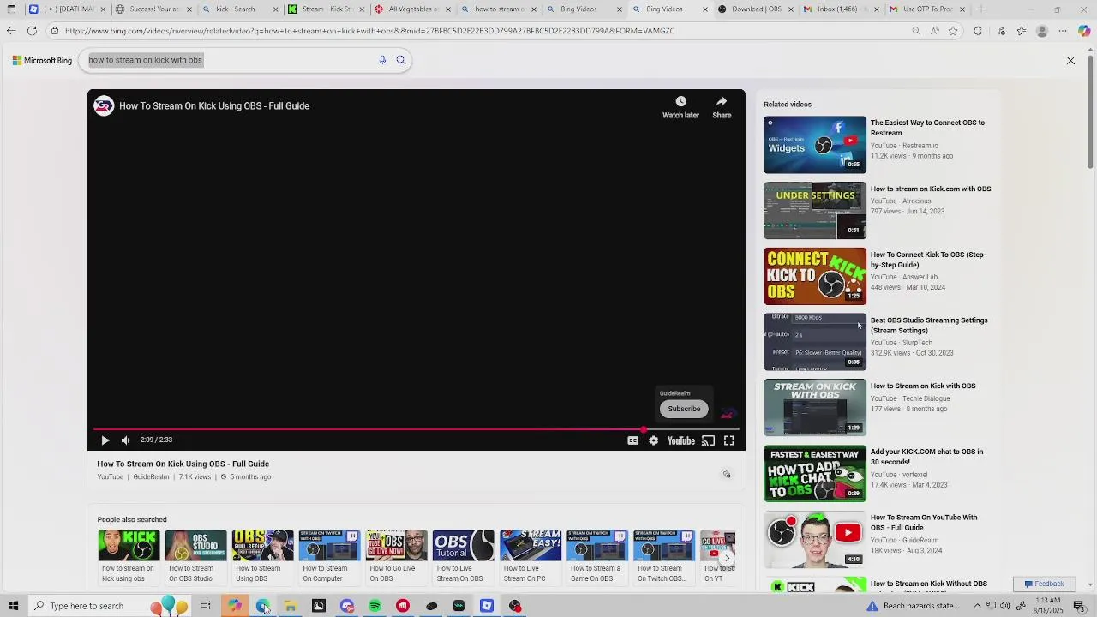The height and width of the screenshot is (617, 1097).
Task: Mute the video volume
Action: 126,440
